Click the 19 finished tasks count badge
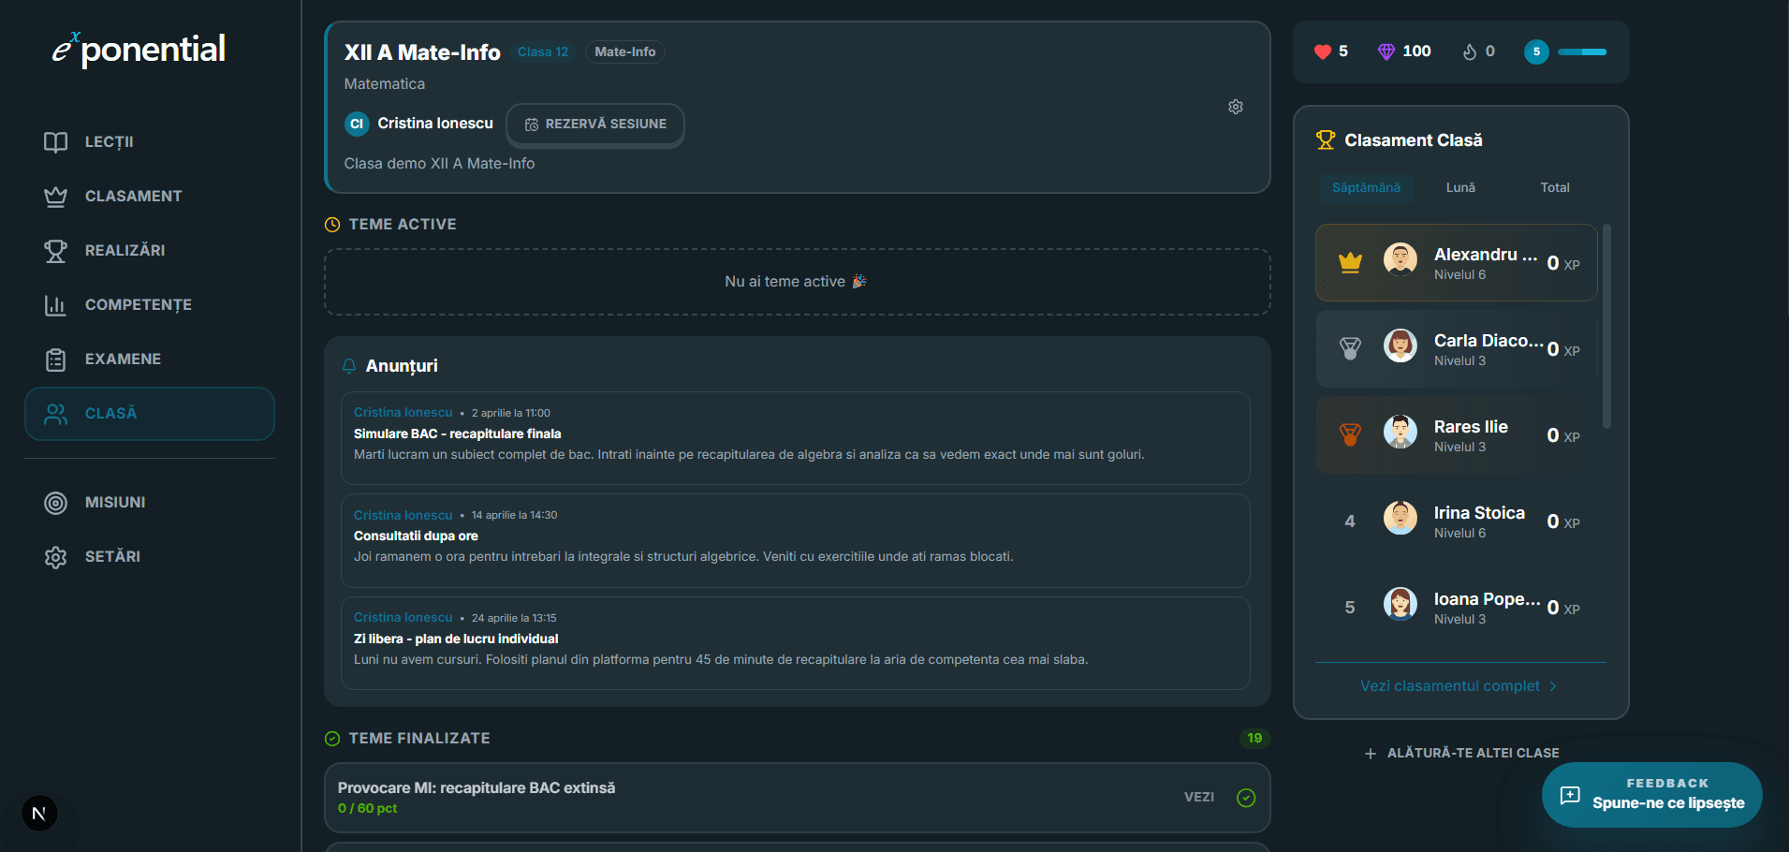The height and width of the screenshot is (852, 1789). click(x=1254, y=739)
